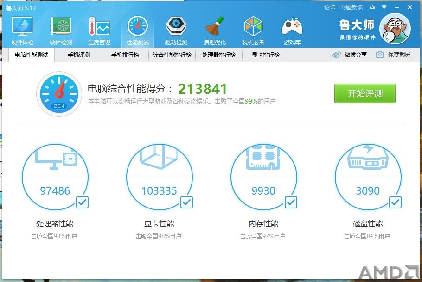Click graphics score 103335

159,191
